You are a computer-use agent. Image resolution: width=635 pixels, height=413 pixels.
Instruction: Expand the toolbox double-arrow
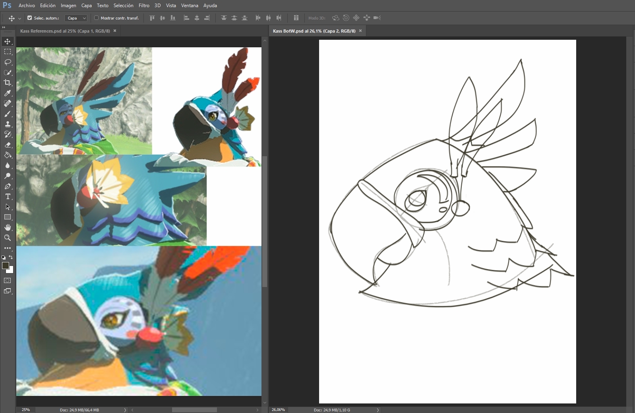point(4,27)
